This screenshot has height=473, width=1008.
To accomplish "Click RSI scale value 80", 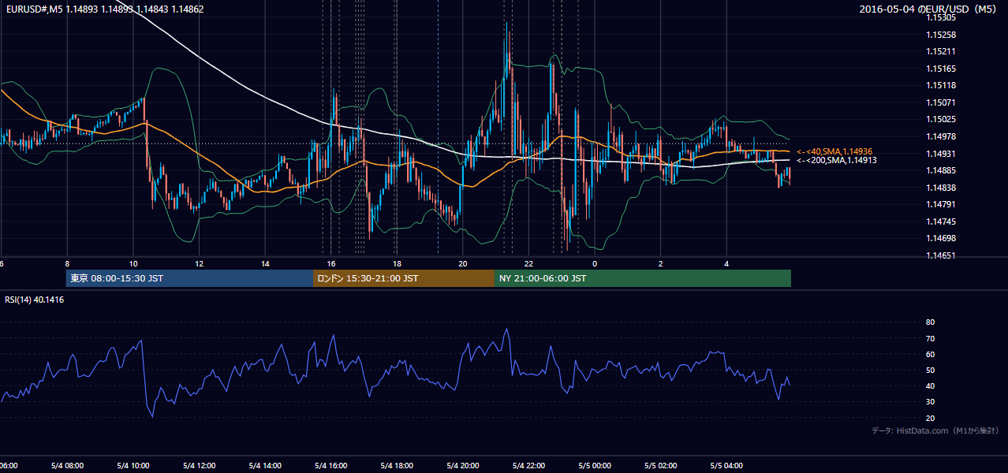I will click(x=930, y=322).
